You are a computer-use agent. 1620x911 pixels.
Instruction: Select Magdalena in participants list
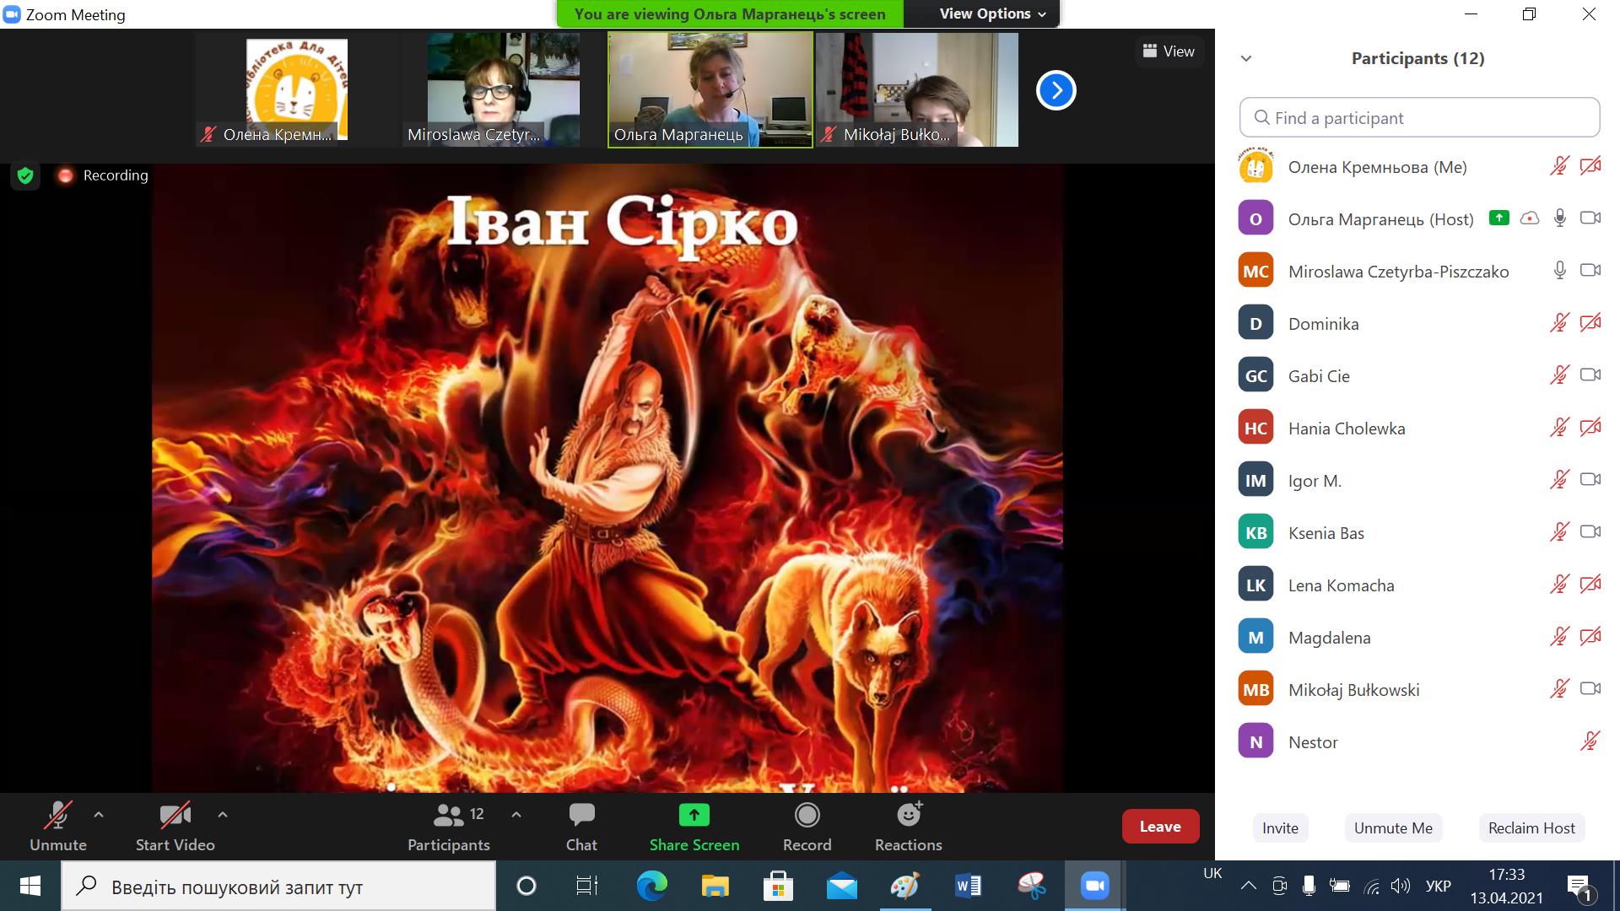click(x=1419, y=638)
